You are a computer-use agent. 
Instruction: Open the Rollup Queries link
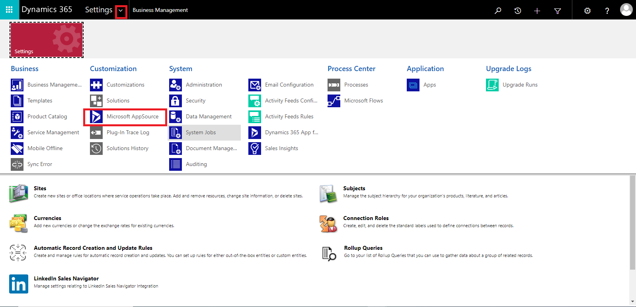tap(363, 248)
